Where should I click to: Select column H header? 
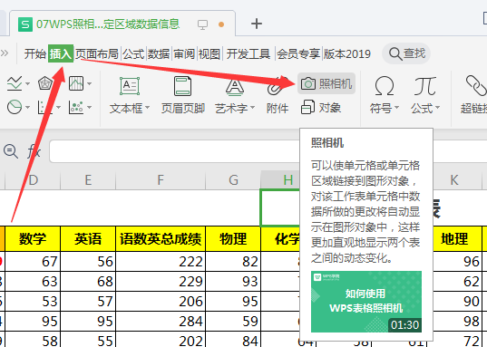click(280, 180)
